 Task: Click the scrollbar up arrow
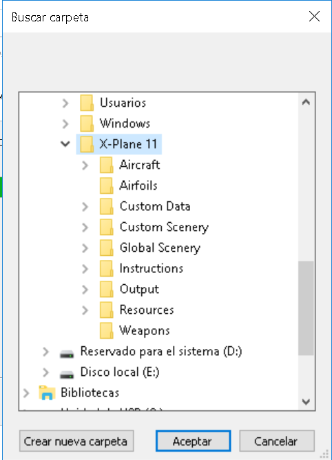[x=306, y=102]
